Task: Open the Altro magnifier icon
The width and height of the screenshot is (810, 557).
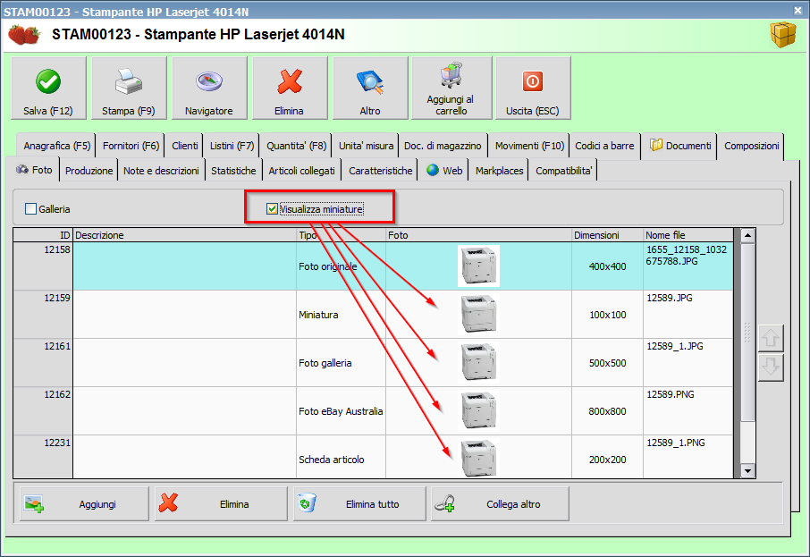Action: [370, 82]
